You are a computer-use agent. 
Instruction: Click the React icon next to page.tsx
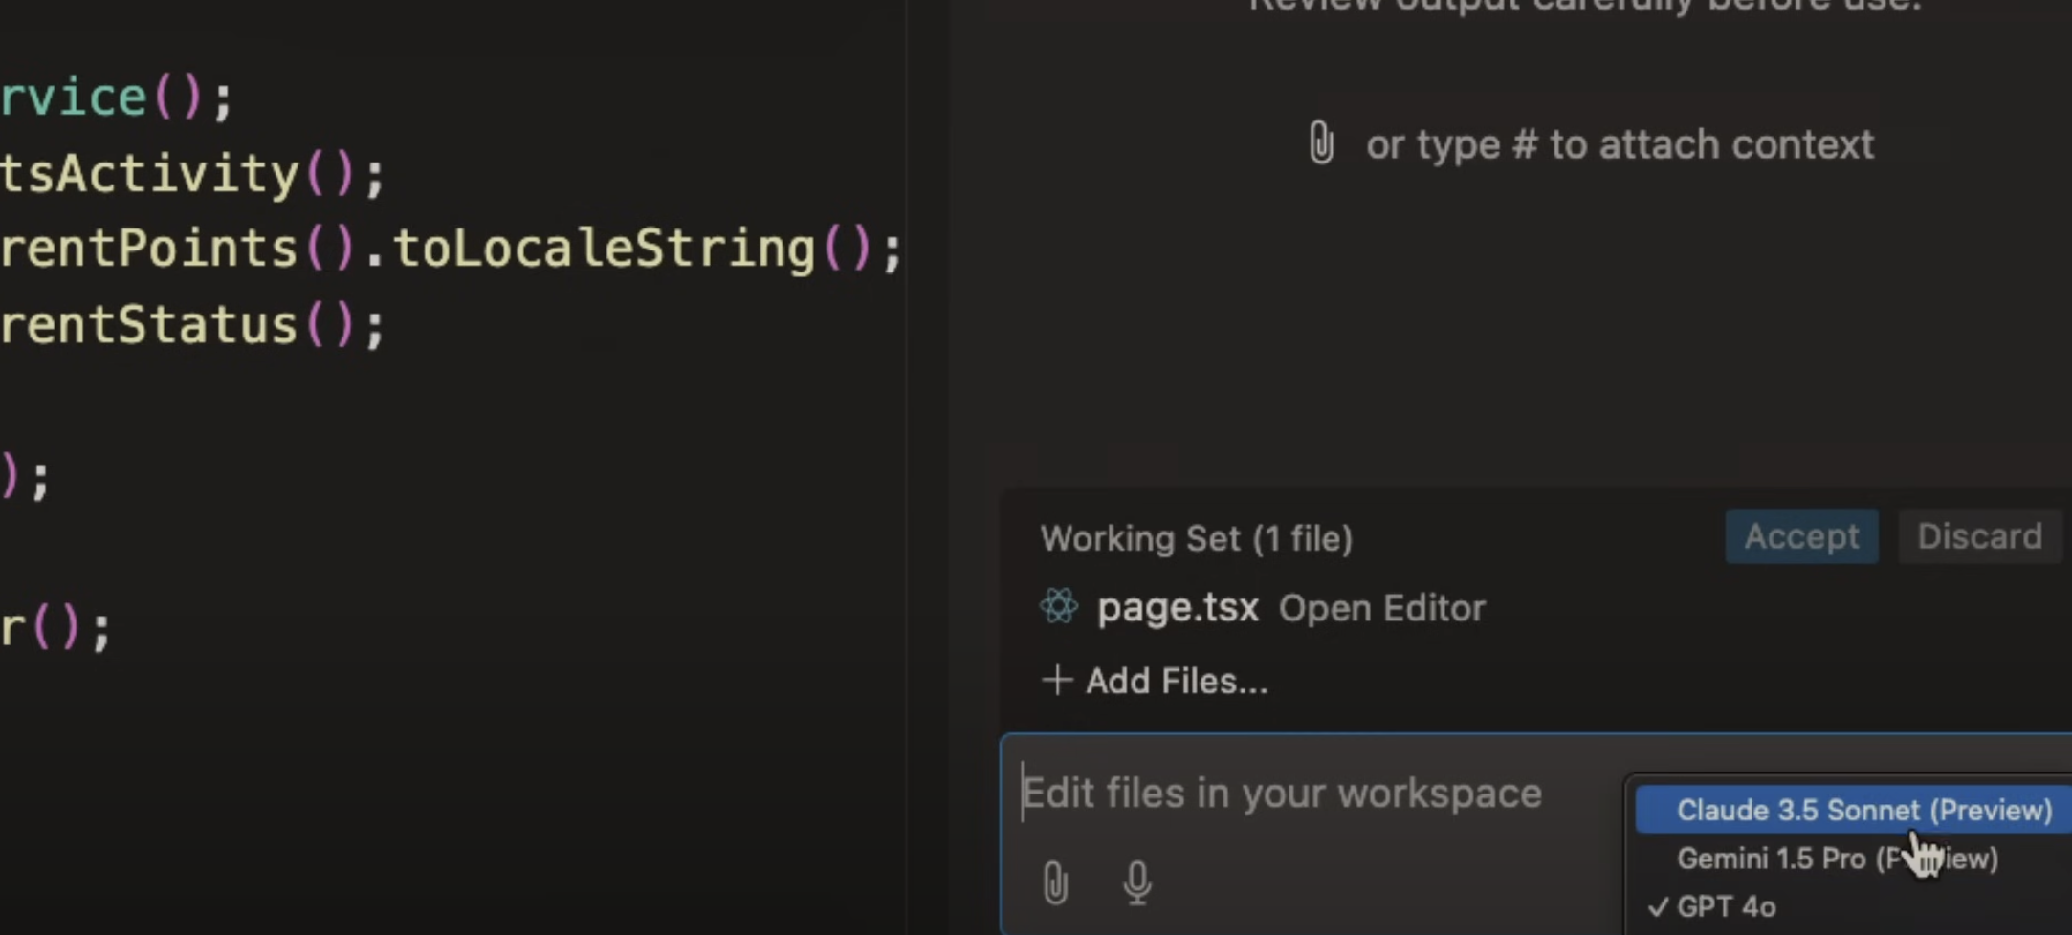coord(1059,606)
